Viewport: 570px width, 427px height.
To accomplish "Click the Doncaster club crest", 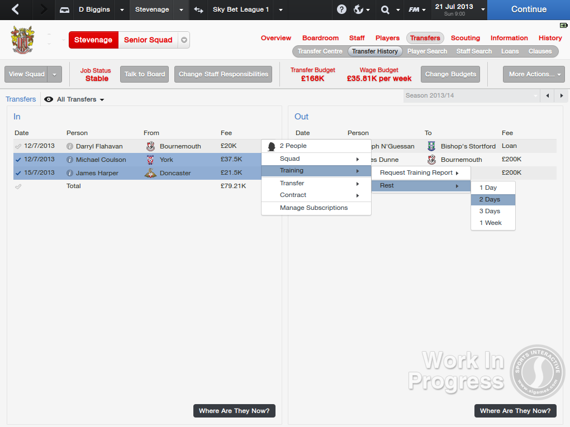I will coord(150,173).
